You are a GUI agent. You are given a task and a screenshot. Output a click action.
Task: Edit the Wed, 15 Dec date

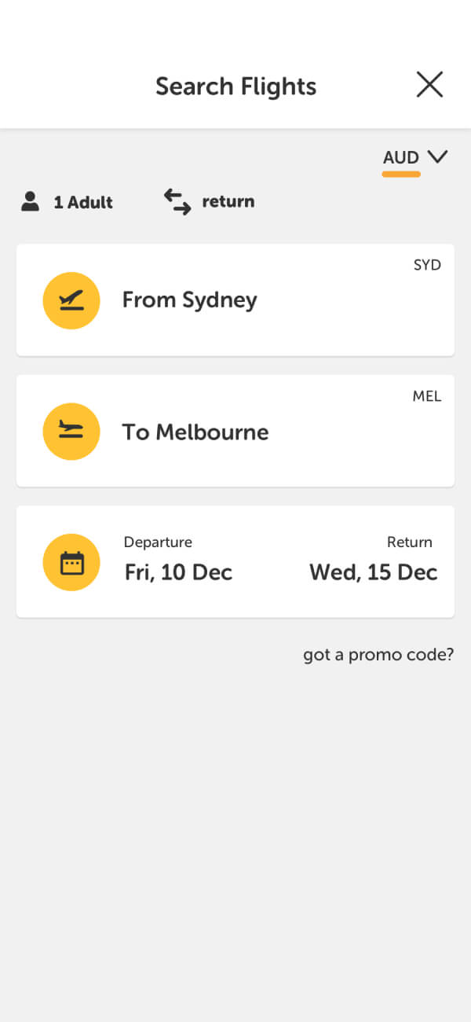373,572
